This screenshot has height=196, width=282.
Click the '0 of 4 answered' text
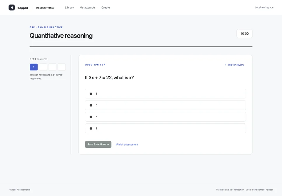(38, 59)
